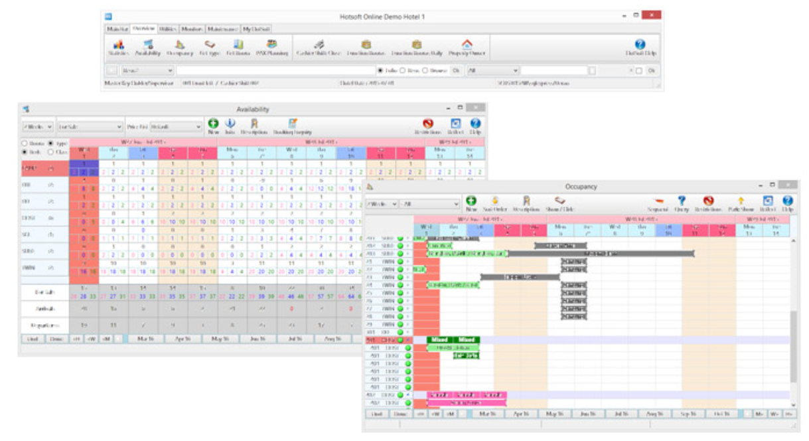The image size is (809, 441).
Task: Click the Description icon in Occupancy
Action: pyautogui.click(x=526, y=203)
